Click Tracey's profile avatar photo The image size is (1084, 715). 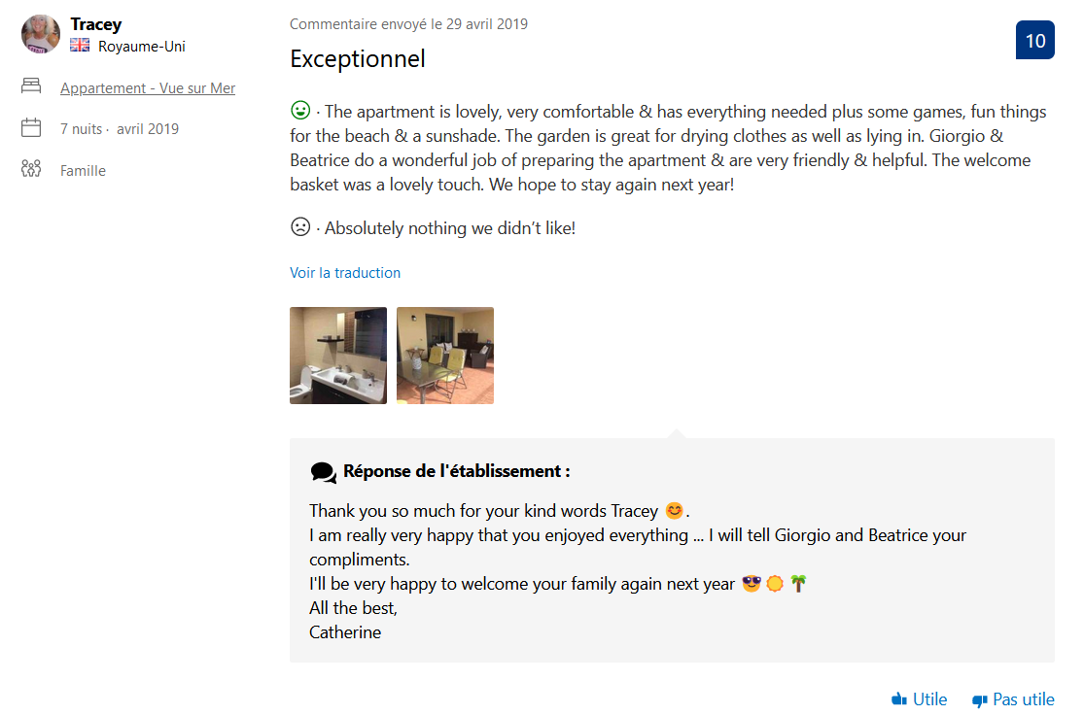tap(41, 34)
